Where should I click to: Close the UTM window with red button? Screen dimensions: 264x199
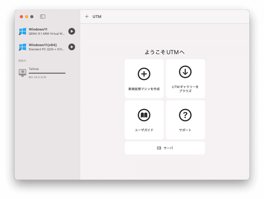click(x=21, y=17)
